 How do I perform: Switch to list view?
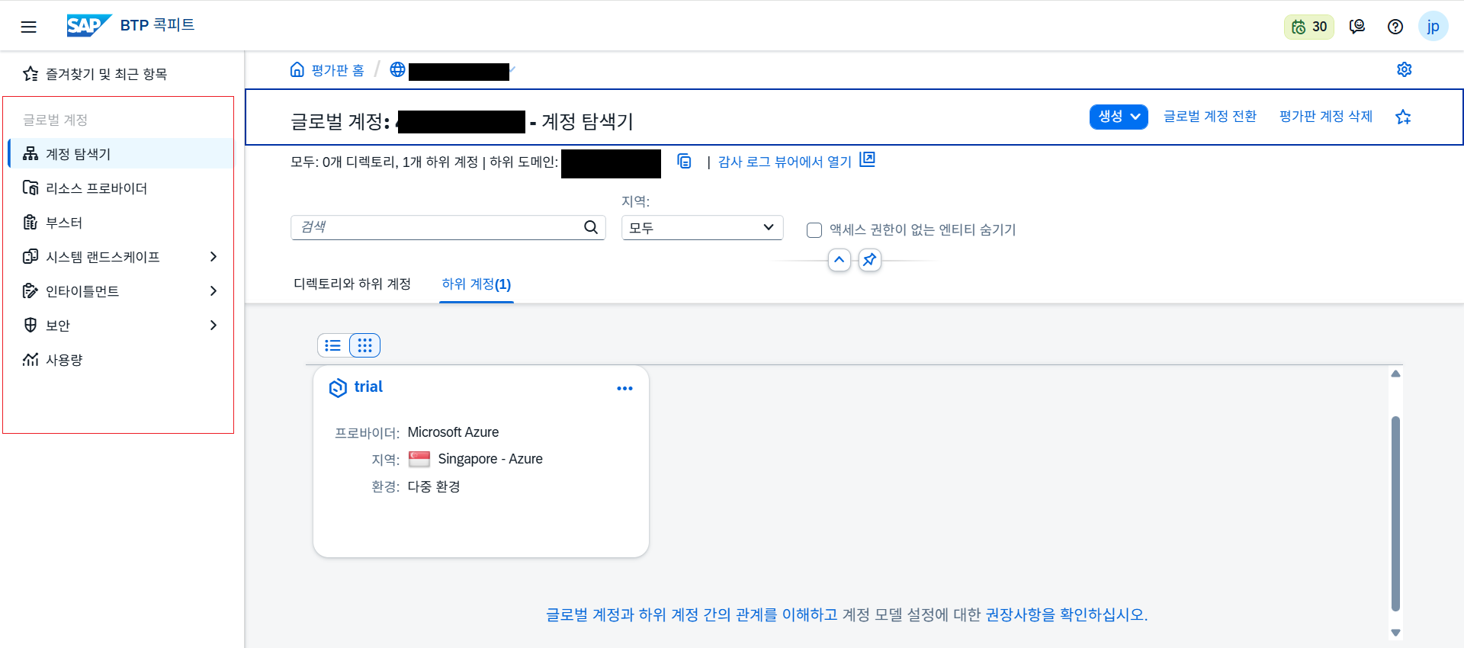333,345
